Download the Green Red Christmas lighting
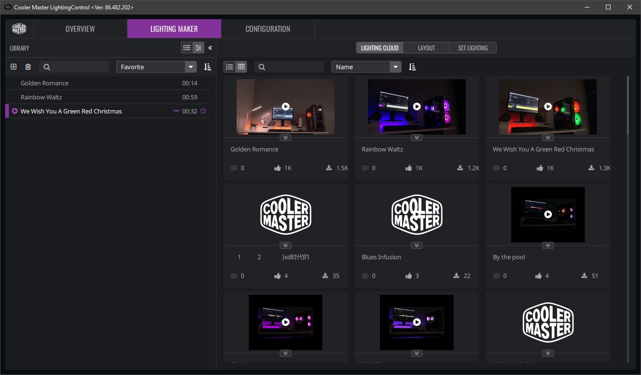641x375 pixels. click(591, 168)
